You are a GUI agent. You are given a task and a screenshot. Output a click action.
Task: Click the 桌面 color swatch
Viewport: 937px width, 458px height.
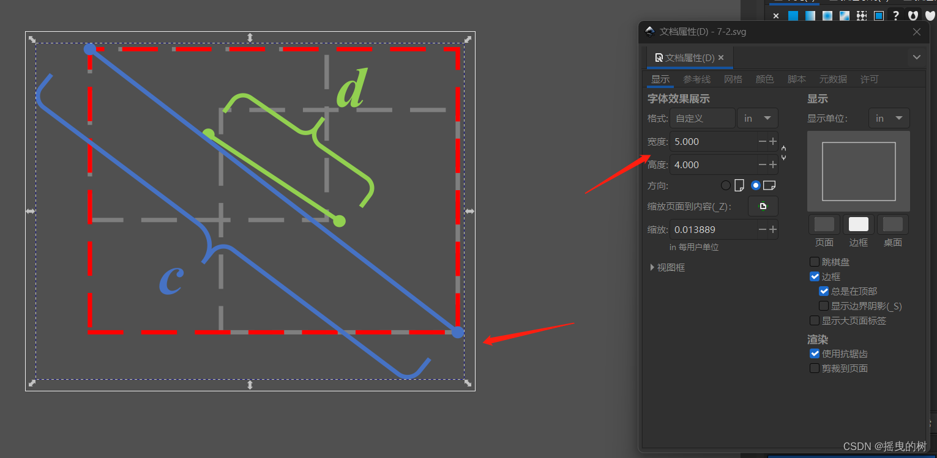point(893,224)
